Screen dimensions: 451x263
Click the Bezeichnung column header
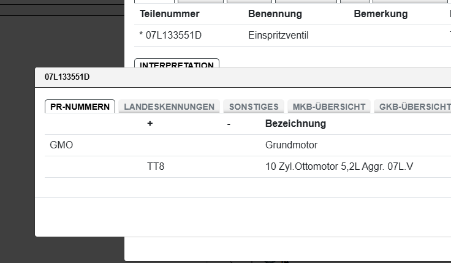(x=295, y=124)
